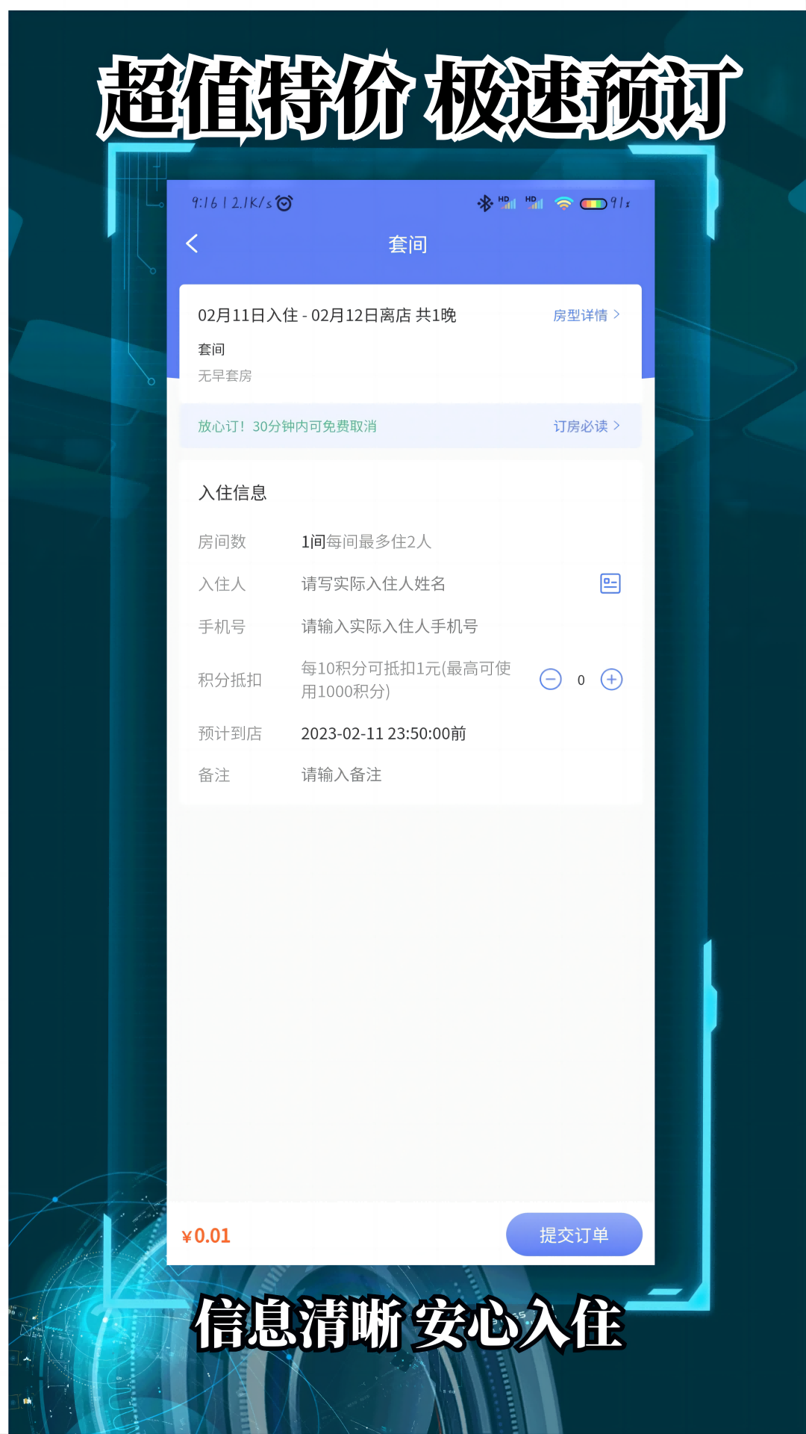This screenshot has height=1434, width=806.
Task: Tap the back arrow in header
Action: click(x=192, y=243)
